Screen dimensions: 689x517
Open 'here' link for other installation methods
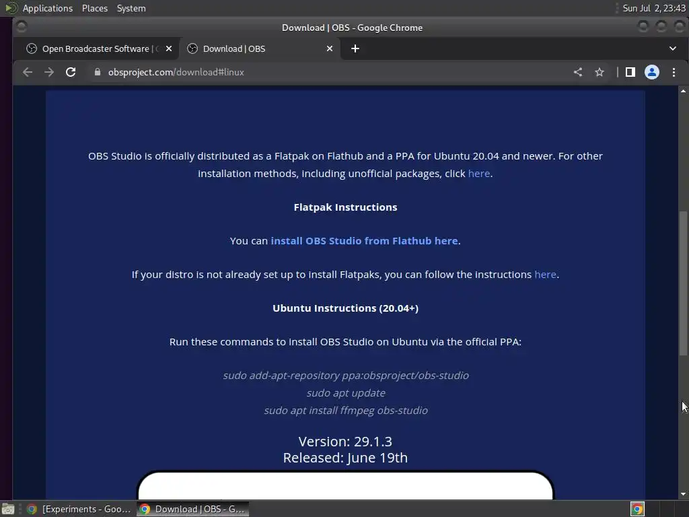coord(479,174)
